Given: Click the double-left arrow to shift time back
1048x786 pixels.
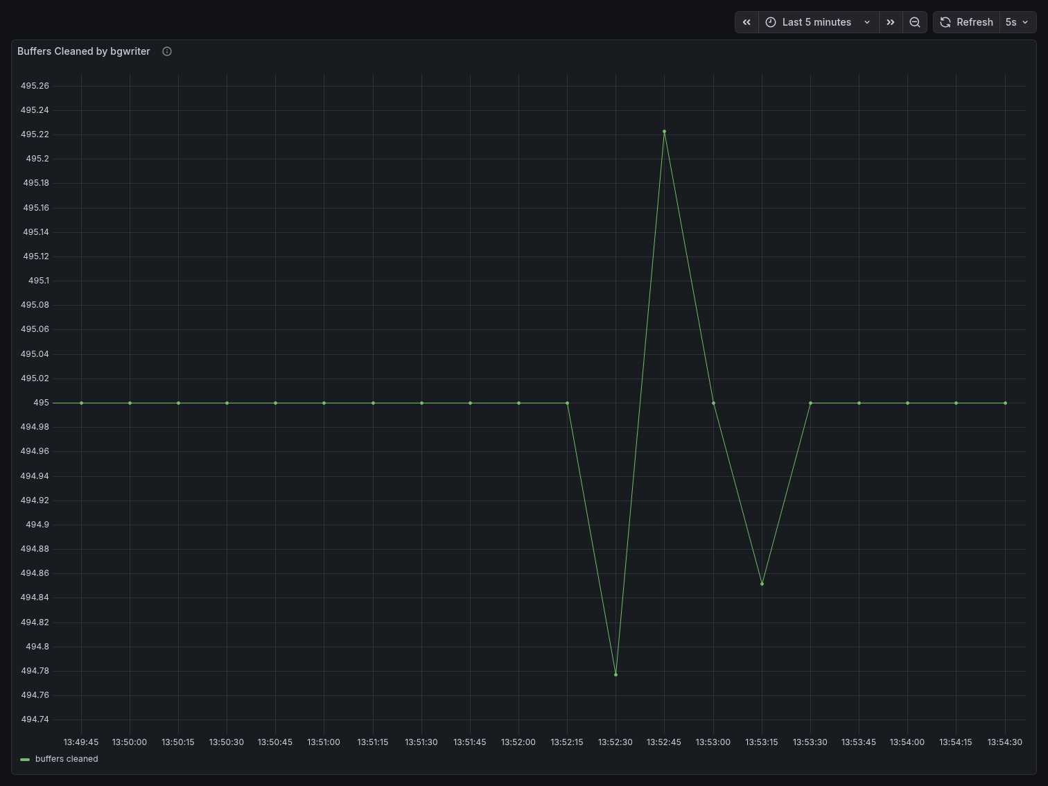Looking at the screenshot, I should (746, 21).
